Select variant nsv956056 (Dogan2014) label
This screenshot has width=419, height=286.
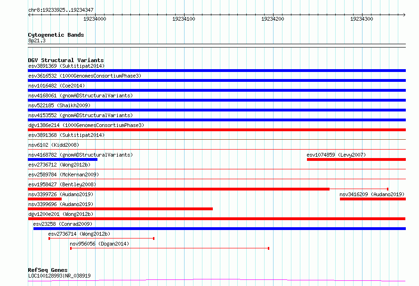pos(99,244)
